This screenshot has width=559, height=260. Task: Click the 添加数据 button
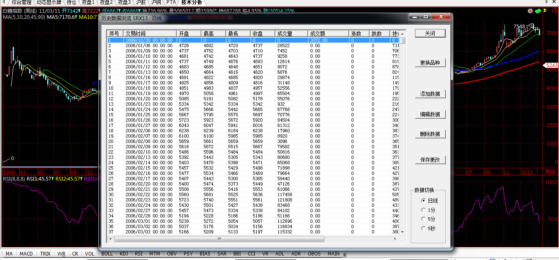click(430, 94)
